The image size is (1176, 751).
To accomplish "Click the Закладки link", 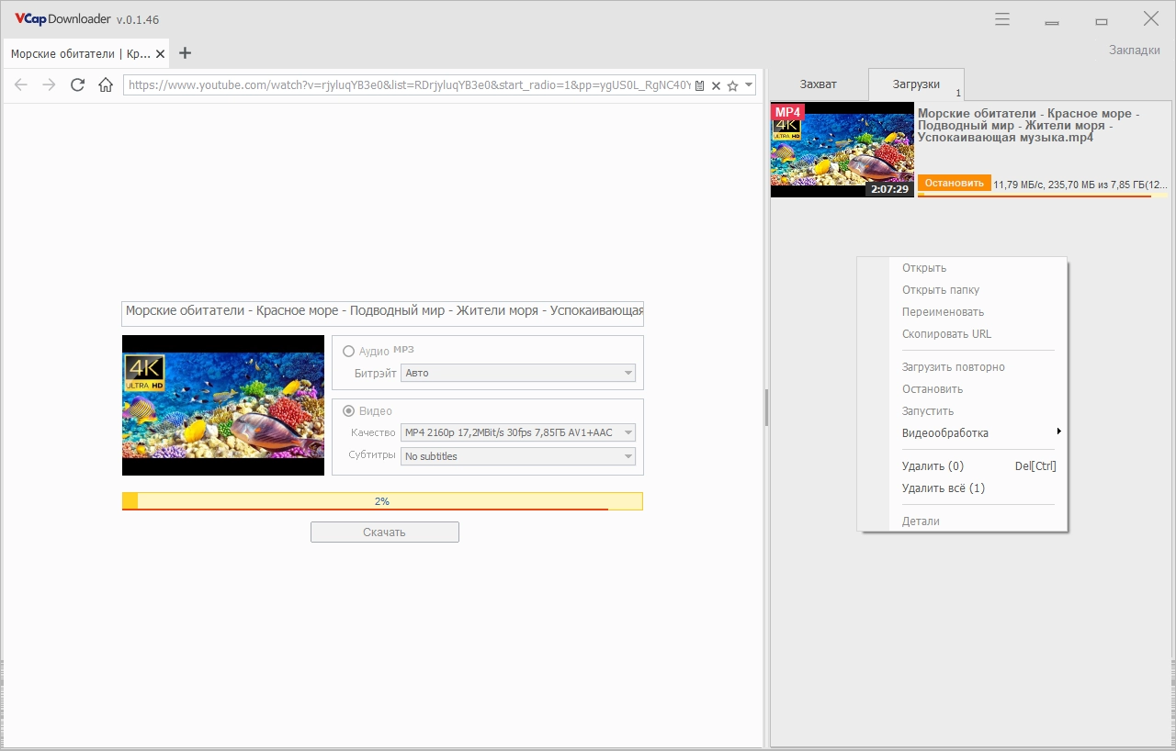I will [1134, 50].
